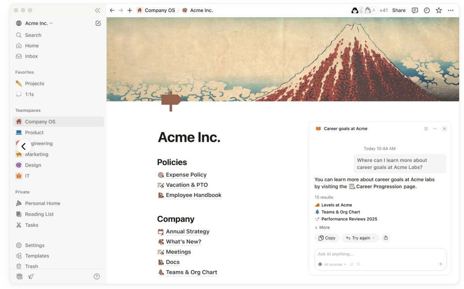Open the Try again dropdown
464x289 pixels.
click(x=361, y=238)
